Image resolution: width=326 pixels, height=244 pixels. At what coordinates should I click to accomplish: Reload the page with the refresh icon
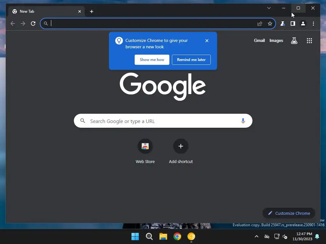click(x=33, y=24)
